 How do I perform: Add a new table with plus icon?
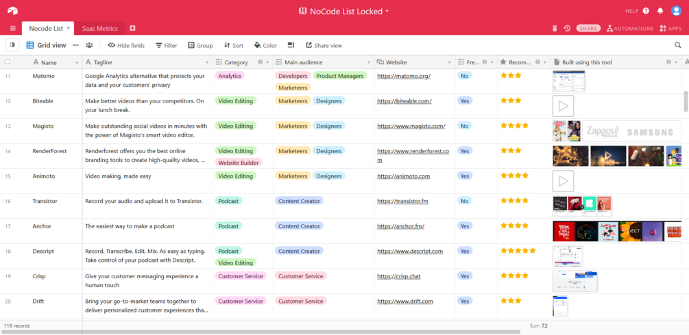133,28
